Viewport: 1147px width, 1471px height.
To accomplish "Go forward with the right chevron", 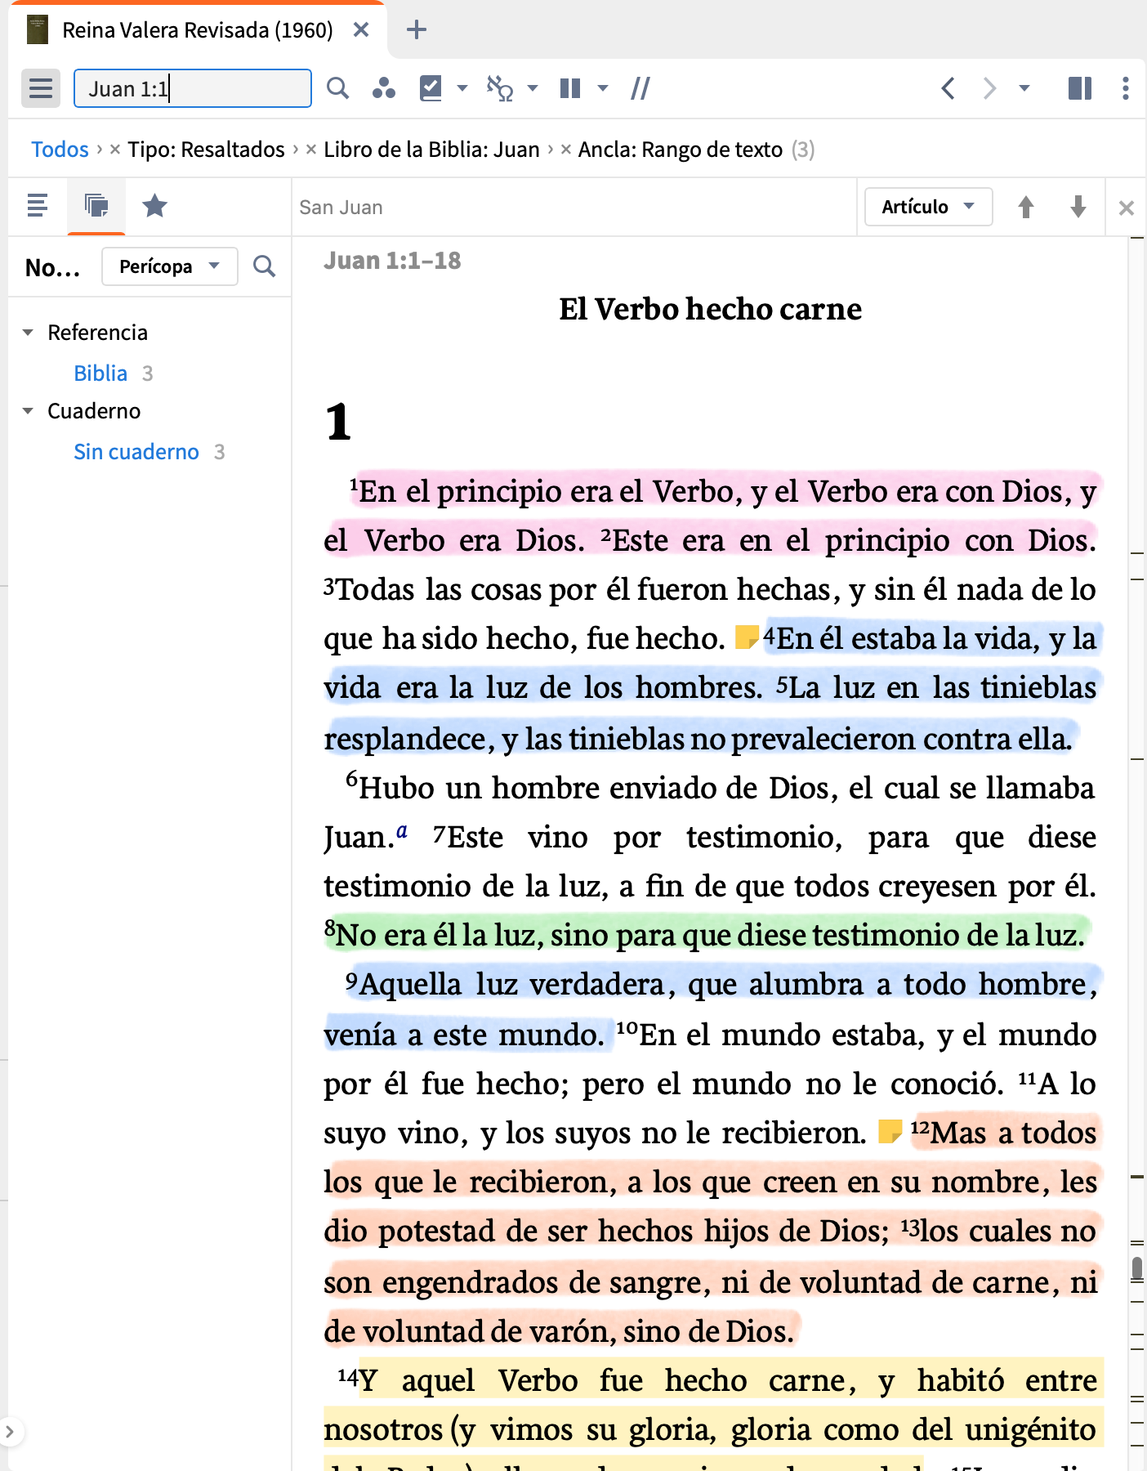I will pyautogui.click(x=989, y=88).
